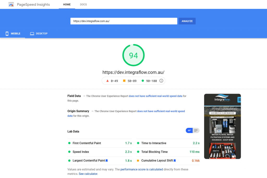Click the orange square marker for 50-89 range

tap(124, 81)
